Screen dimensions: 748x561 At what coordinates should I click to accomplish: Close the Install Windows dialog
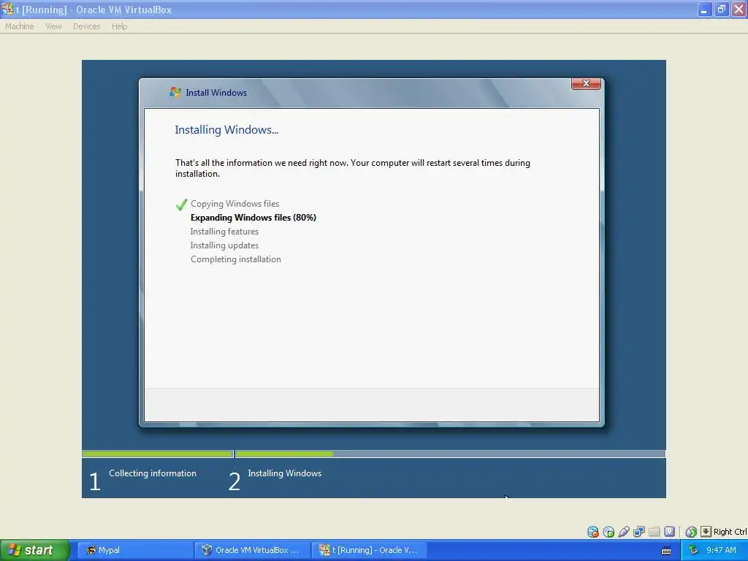(x=586, y=83)
